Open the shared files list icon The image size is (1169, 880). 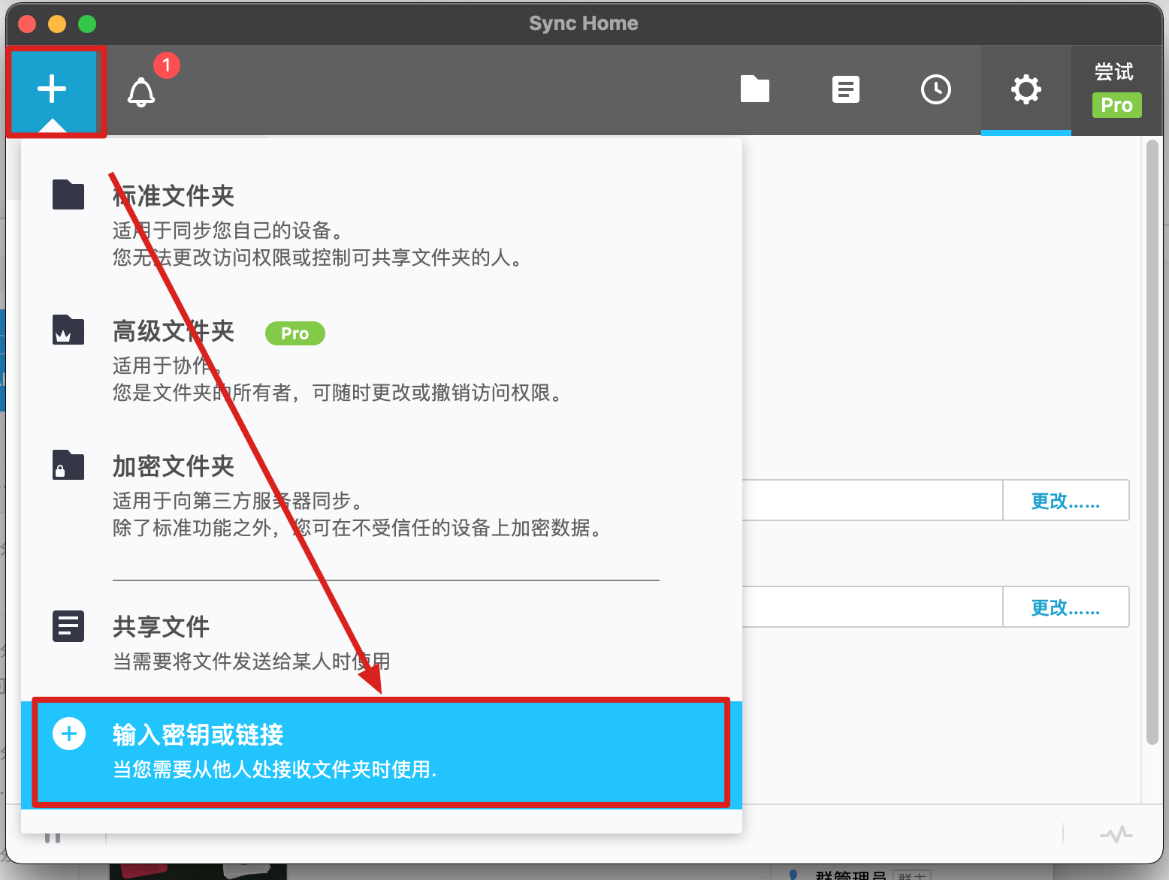[x=845, y=89]
